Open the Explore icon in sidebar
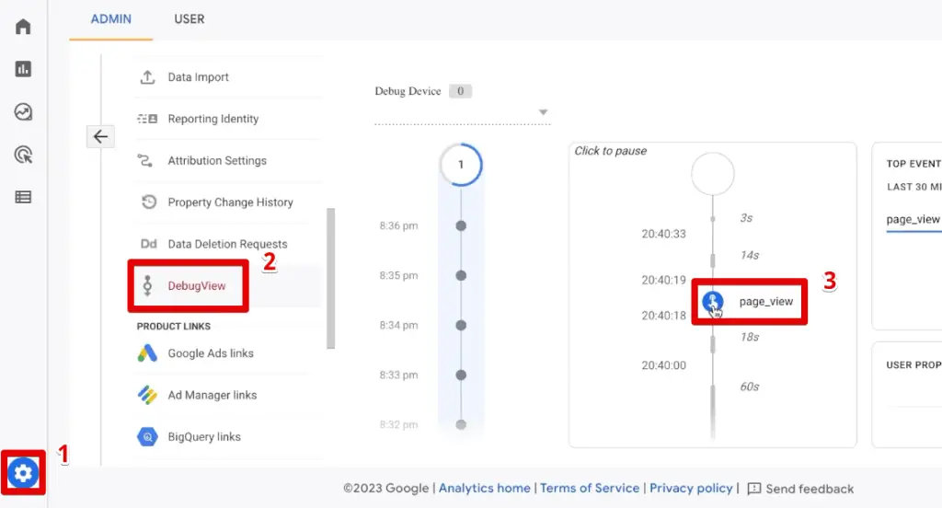This screenshot has height=508, width=942. click(23, 112)
